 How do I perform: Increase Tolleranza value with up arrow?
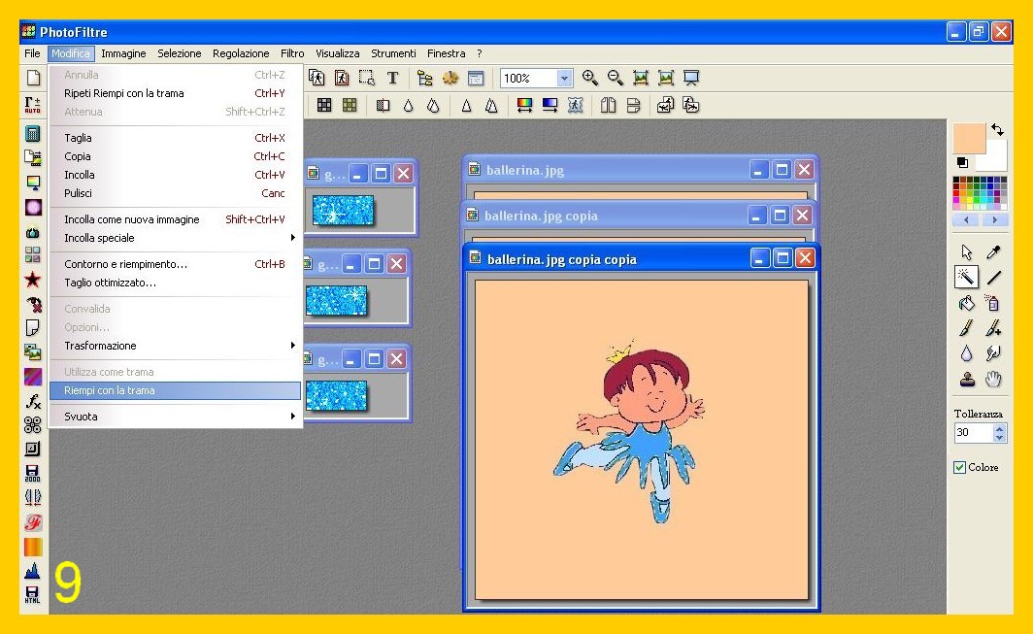coord(1000,428)
